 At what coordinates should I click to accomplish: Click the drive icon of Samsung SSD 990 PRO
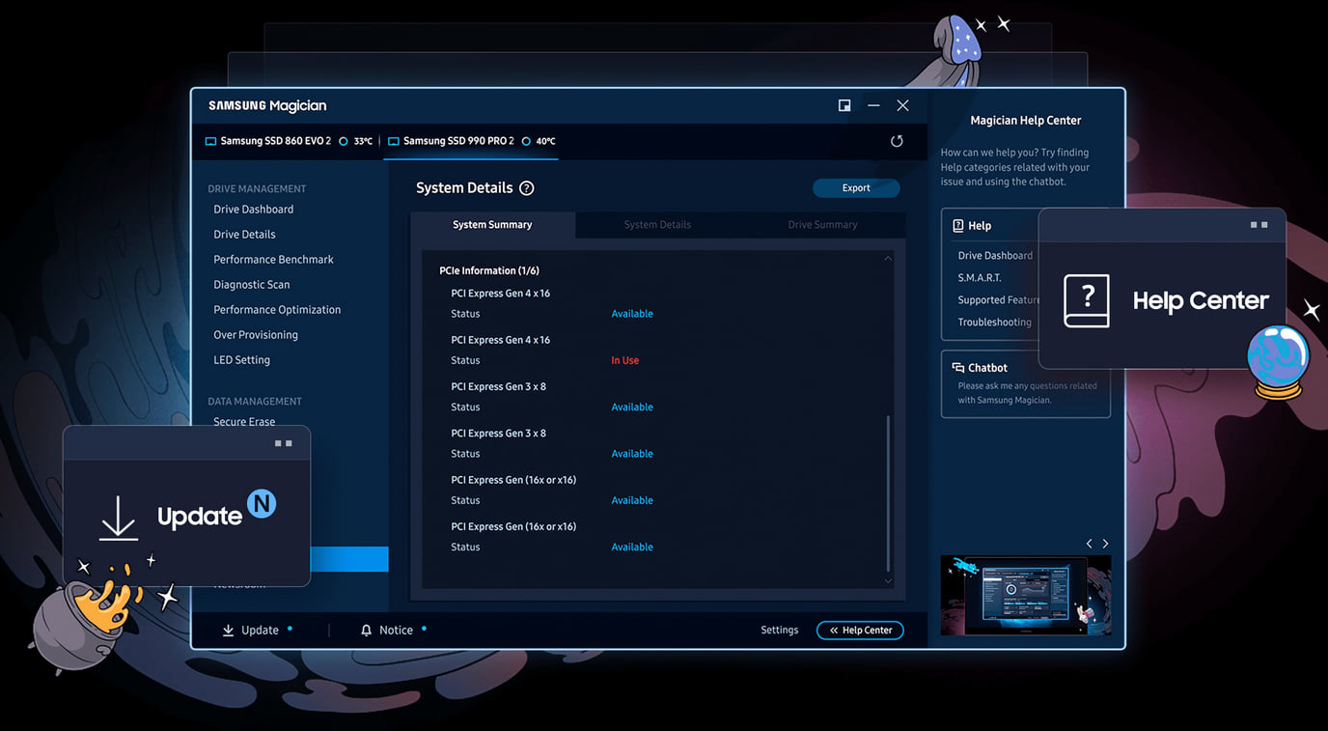tap(394, 141)
